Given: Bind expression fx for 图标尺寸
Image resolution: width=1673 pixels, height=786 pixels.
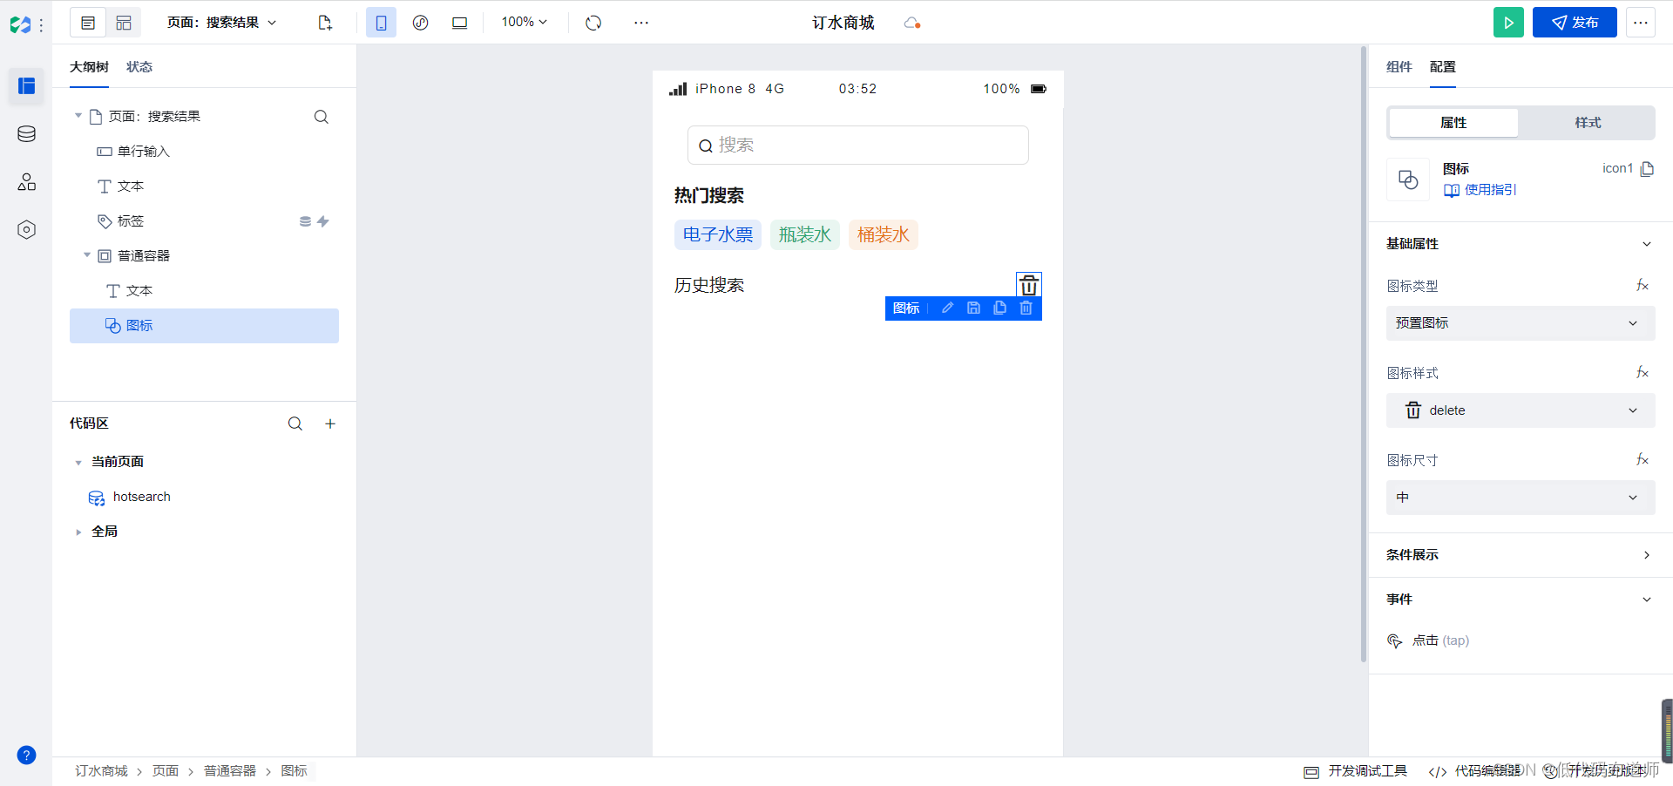Looking at the screenshot, I should coord(1643,459).
